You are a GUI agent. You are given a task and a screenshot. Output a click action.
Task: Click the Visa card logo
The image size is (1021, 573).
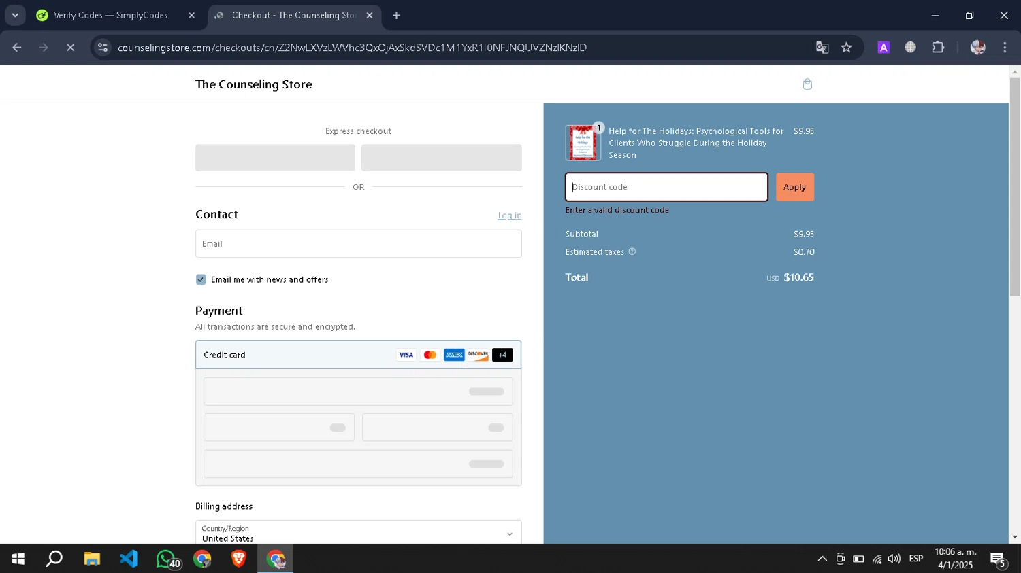(x=406, y=355)
